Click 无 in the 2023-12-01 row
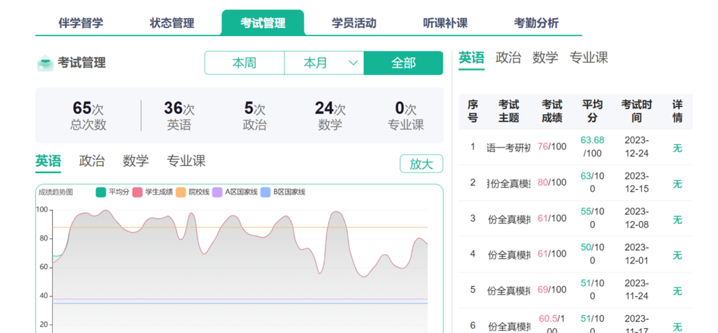The width and height of the screenshot is (718, 333). pos(677,254)
